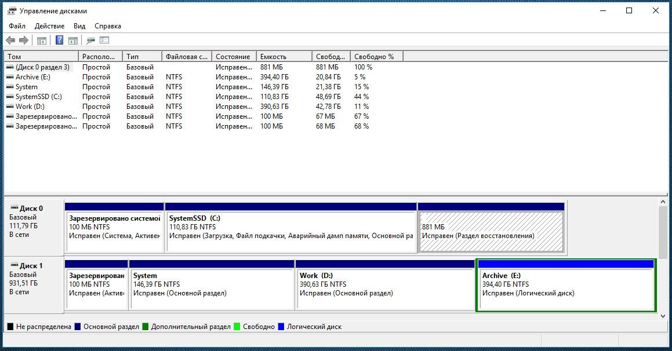Open Help via blue question mark icon
The width and height of the screenshot is (672, 351).
coord(59,41)
